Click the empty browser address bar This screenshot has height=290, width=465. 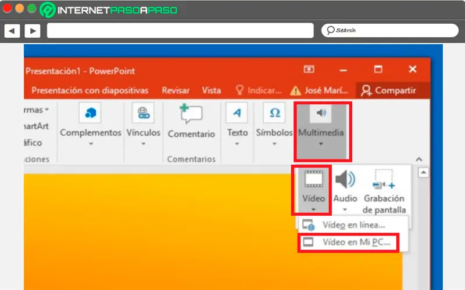(180, 30)
